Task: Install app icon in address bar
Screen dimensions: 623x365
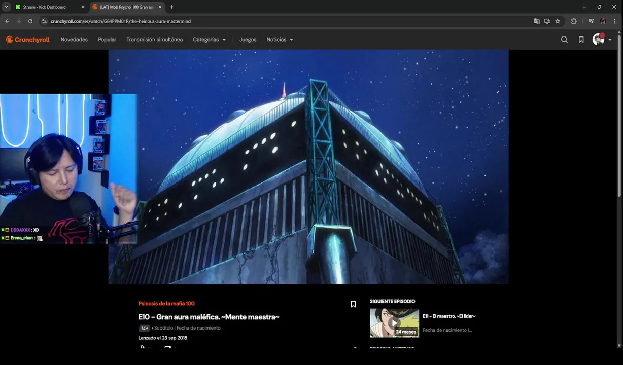Action: click(x=547, y=21)
